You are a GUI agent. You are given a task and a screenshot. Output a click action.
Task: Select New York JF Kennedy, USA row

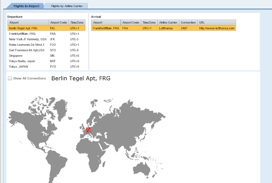pyautogui.click(x=46, y=39)
